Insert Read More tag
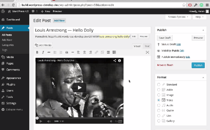The width and height of the screenshot is (210, 130). point(108,52)
